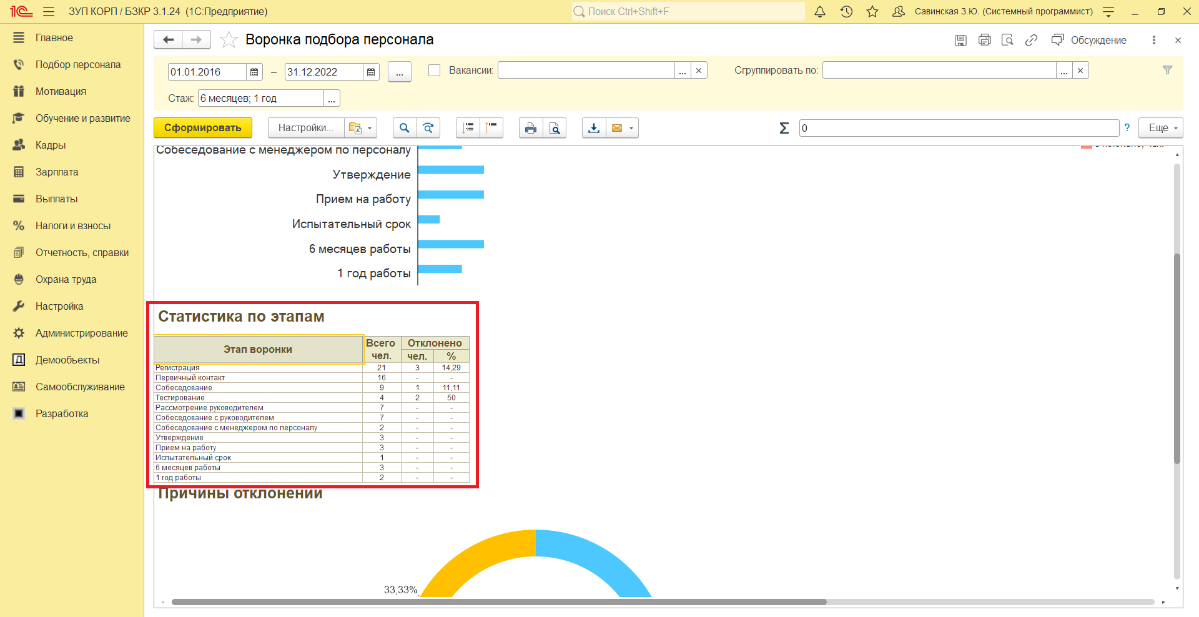Screen dimensions: 1199x617
Task: Add report to favorites star
Action: click(x=229, y=40)
